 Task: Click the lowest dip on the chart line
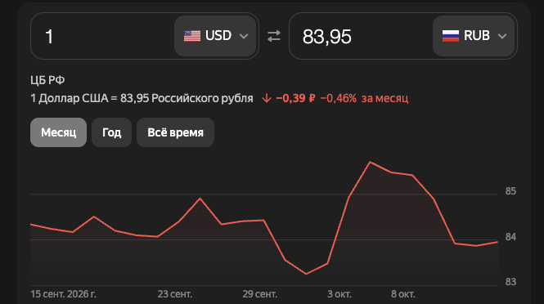(306, 274)
